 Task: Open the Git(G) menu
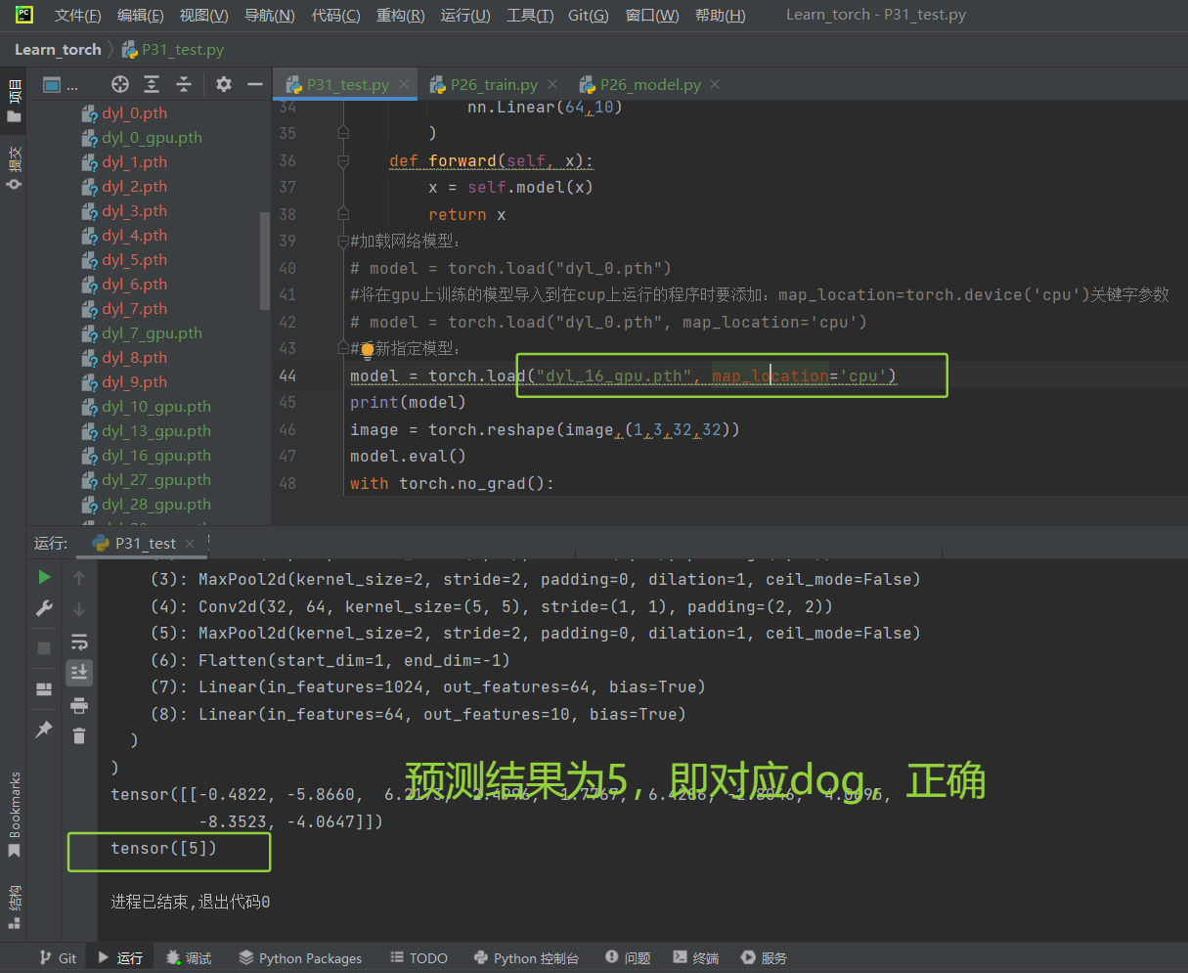(588, 16)
